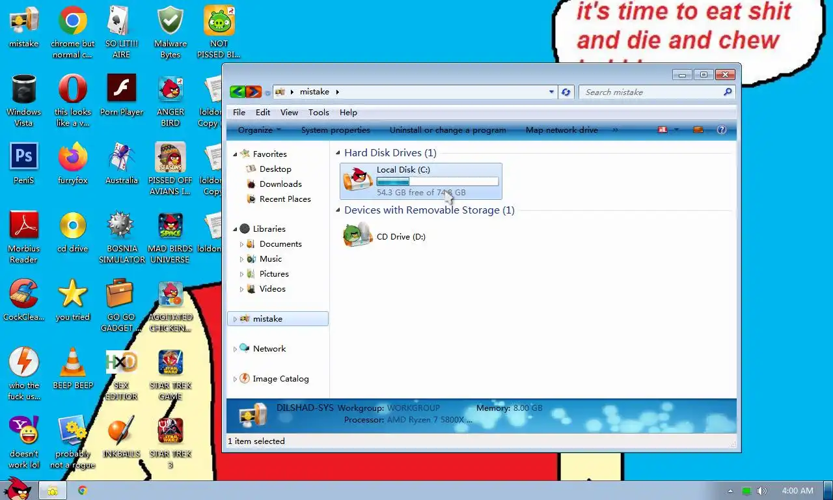Open the Malware Bytes desktop shortcut
Image resolution: width=833 pixels, height=500 pixels.
(170, 32)
